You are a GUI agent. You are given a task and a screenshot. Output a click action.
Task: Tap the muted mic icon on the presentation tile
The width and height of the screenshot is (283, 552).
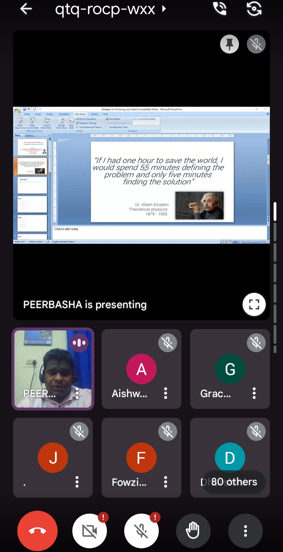pyautogui.click(x=256, y=44)
